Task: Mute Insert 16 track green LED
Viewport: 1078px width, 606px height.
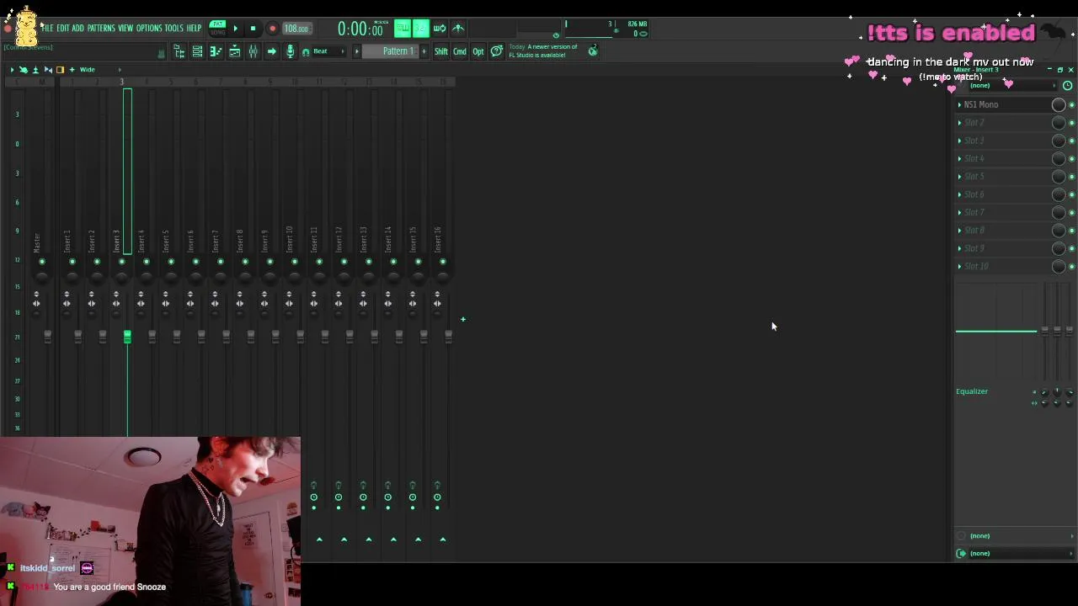Action: tap(443, 262)
